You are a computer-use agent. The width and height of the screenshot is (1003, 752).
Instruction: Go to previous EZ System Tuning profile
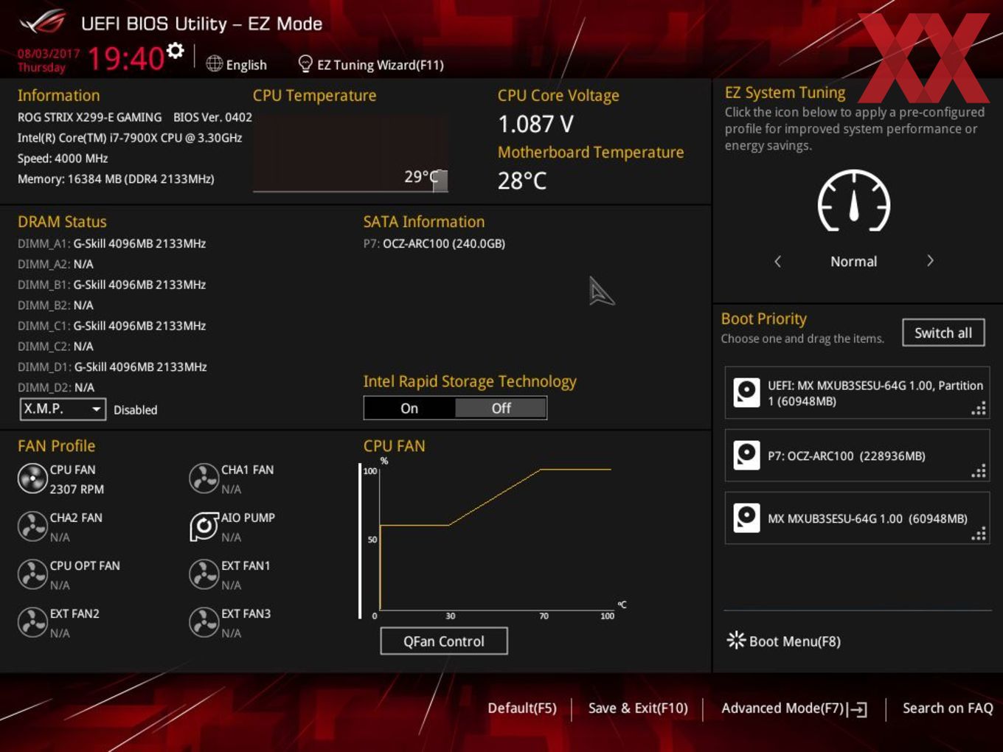pos(777,261)
